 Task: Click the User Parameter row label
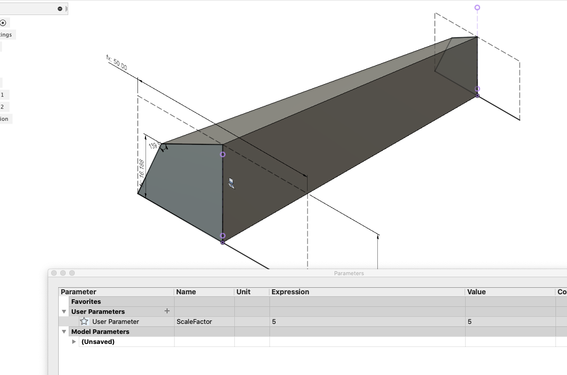[116, 321]
